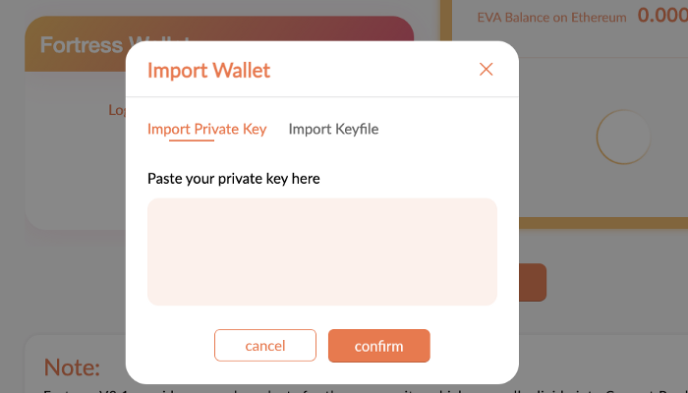Click the circular token icon on the right
The height and width of the screenshot is (393, 688).
point(623,137)
